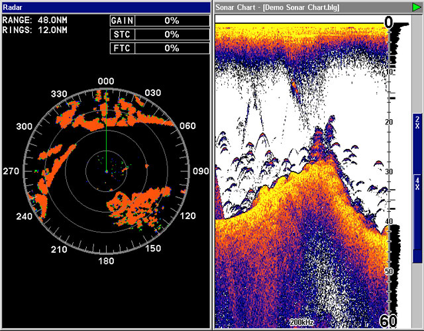The width and height of the screenshot is (424, 331).
Task: Click the FTC label box
Action: click(x=120, y=48)
